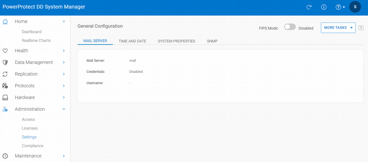The image size is (368, 162).
Task: Switch to the Time and Date tab
Action: pyautogui.click(x=132, y=41)
